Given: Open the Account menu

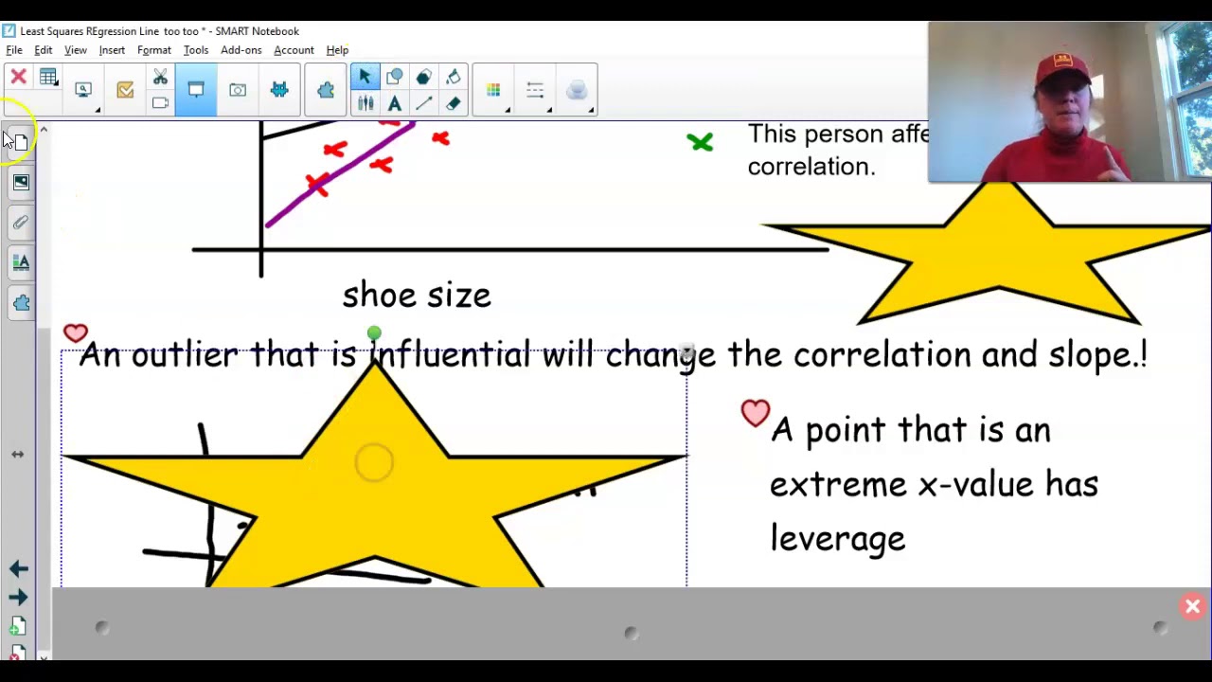Looking at the screenshot, I should coord(294,50).
